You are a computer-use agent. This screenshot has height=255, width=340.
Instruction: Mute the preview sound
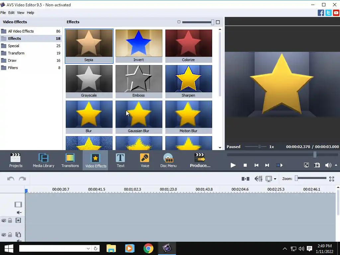coord(328,165)
